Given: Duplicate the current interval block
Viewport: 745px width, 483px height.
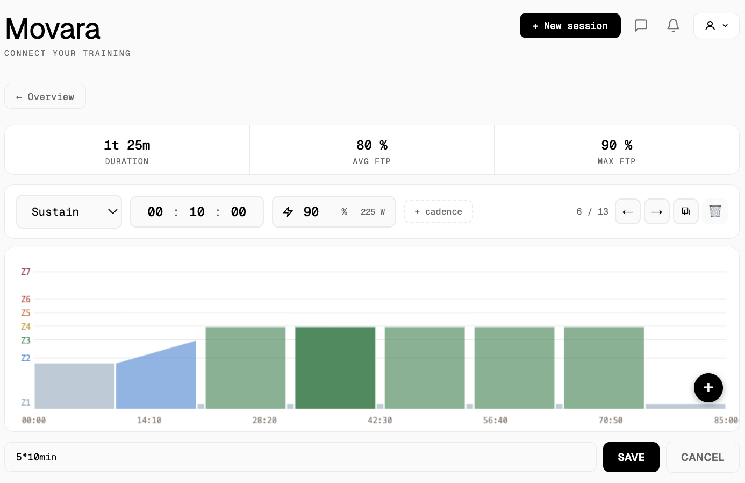Looking at the screenshot, I should [x=685, y=212].
